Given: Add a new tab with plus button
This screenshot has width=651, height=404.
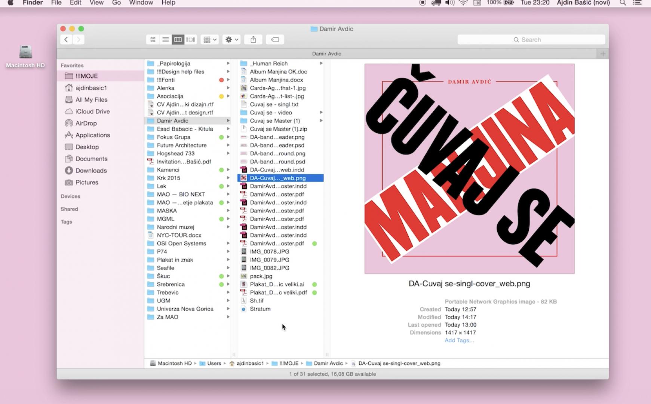Looking at the screenshot, I should click(x=602, y=54).
